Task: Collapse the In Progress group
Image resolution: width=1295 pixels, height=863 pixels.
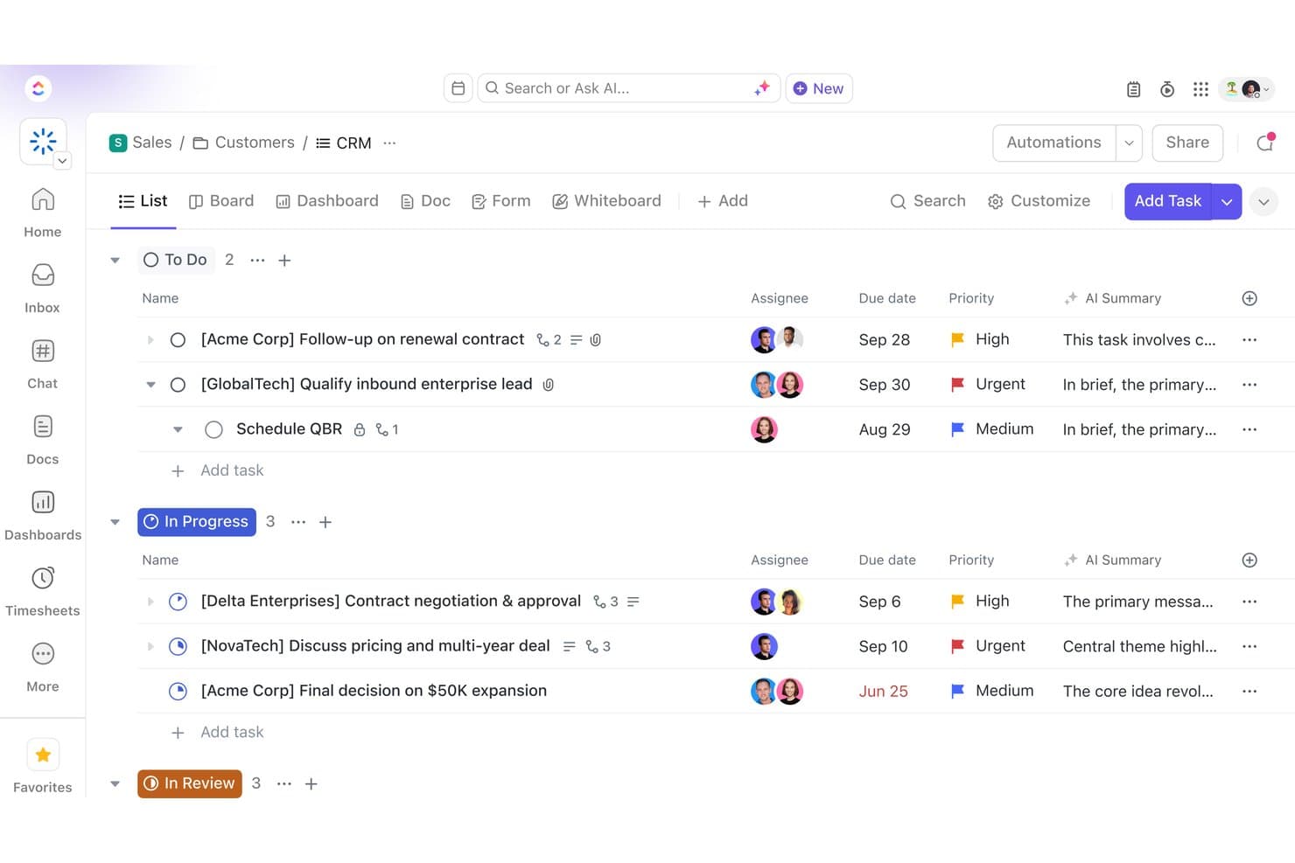Action: (115, 522)
